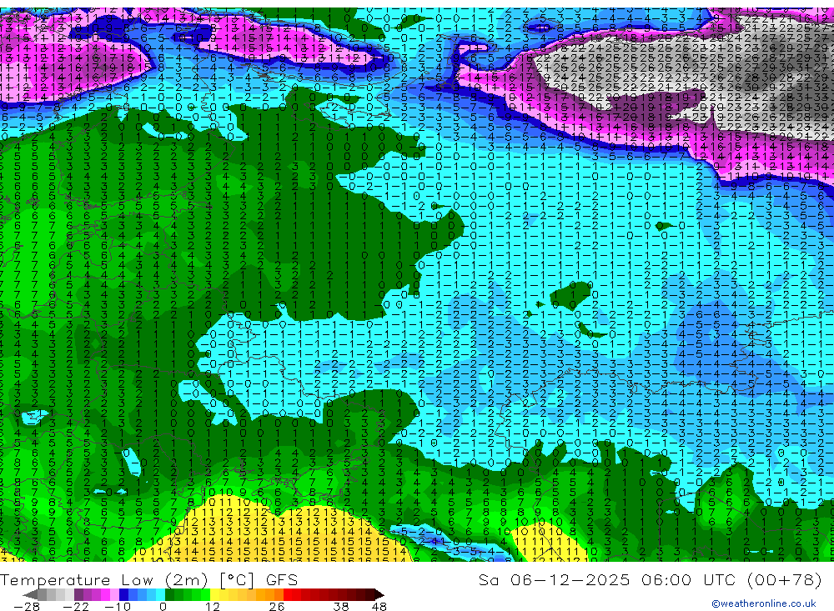The width and height of the screenshot is (834, 611).
Task: Pick the bright yellow swatch right of 12
Action: tap(214, 595)
